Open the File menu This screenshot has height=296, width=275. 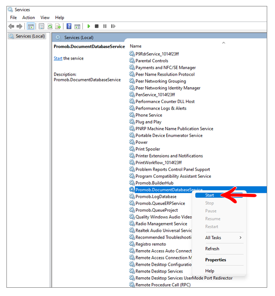(x=13, y=17)
